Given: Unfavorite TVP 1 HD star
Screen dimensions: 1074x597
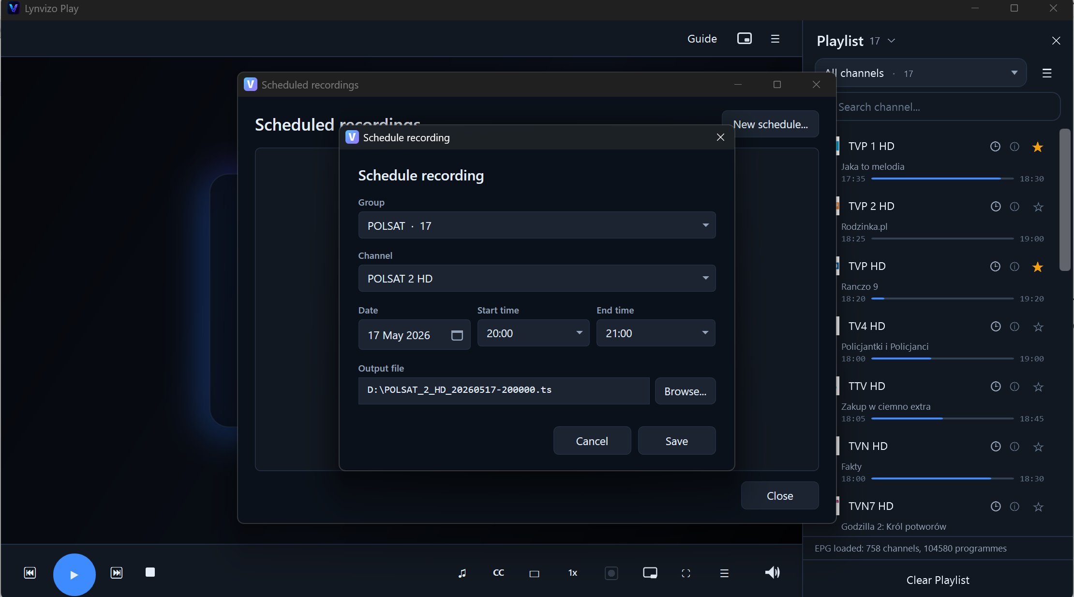Looking at the screenshot, I should click(1038, 147).
